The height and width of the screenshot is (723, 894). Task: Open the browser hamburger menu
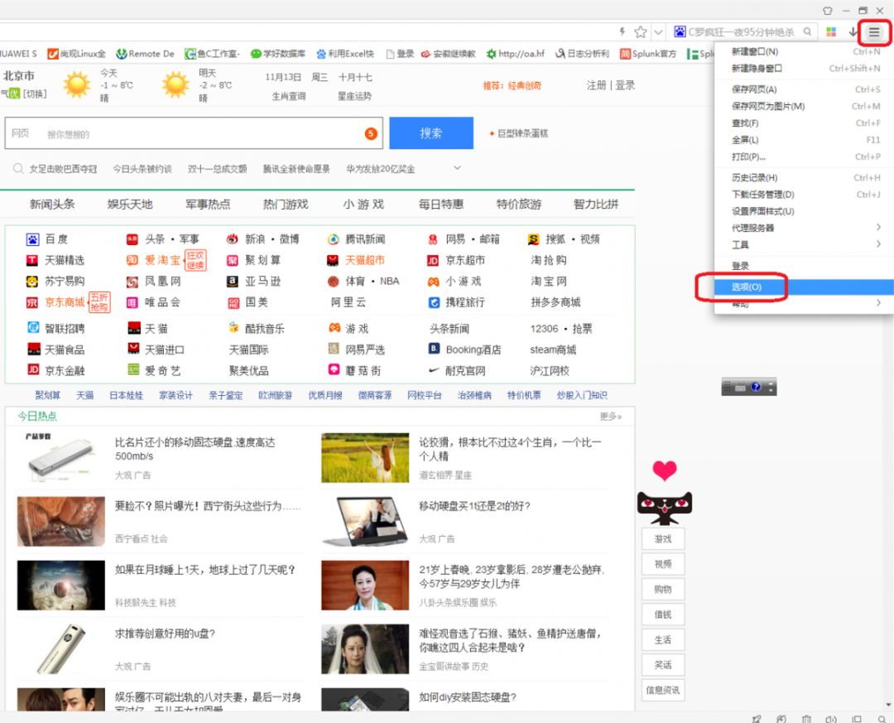pos(873,32)
